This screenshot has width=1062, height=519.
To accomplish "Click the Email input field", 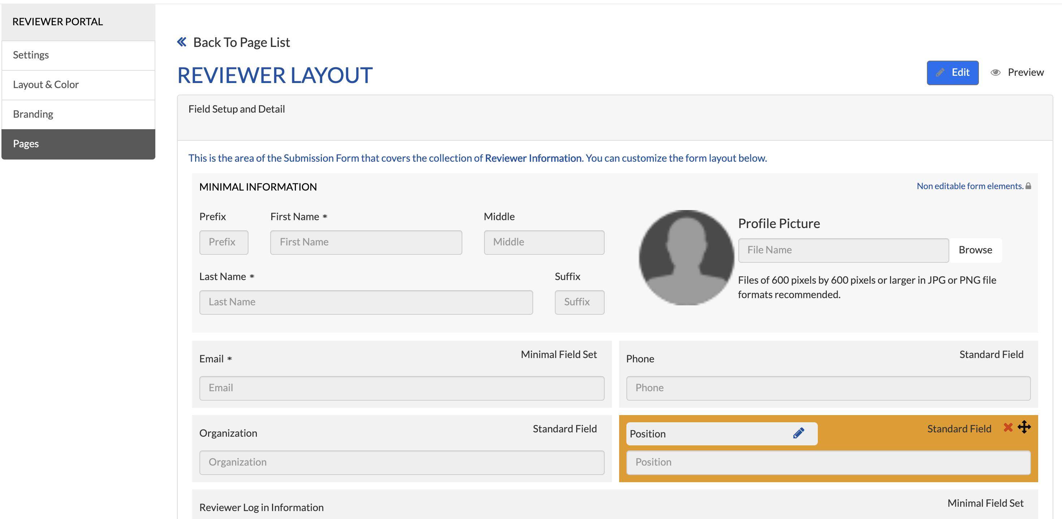I will pyautogui.click(x=402, y=388).
